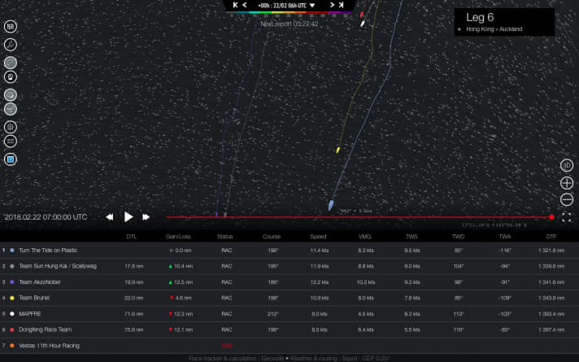Sort by the TWS column header
579x362 pixels.
[x=411, y=237]
